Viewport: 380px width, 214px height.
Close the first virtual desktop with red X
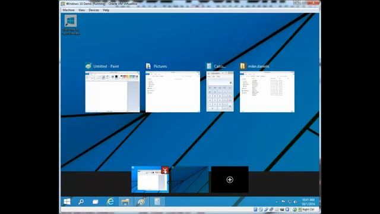[165, 170]
